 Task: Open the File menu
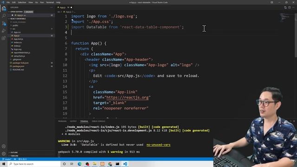click(8, 2)
